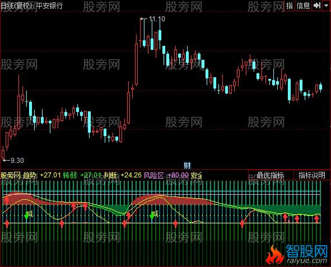Open the top-right dropdown arrow

326,6
